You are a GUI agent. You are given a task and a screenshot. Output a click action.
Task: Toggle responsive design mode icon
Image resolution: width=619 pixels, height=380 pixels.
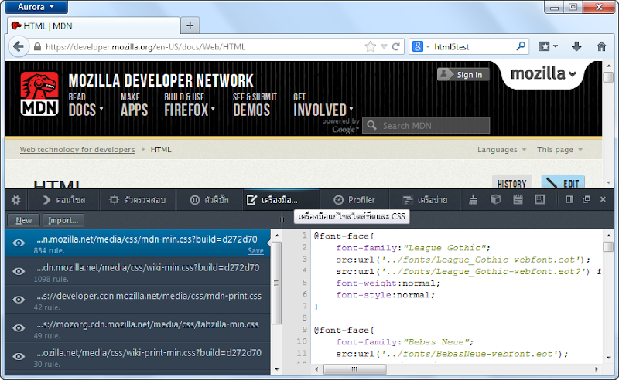coord(539,200)
